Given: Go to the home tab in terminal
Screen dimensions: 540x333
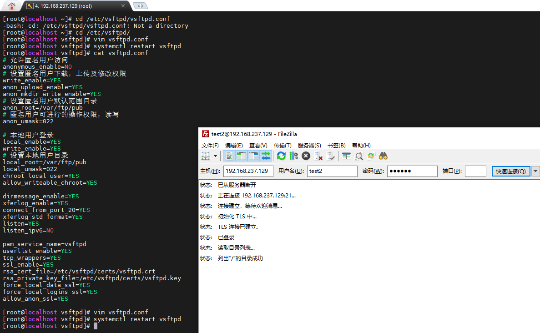Looking at the screenshot, I should [x=11, y=6].
